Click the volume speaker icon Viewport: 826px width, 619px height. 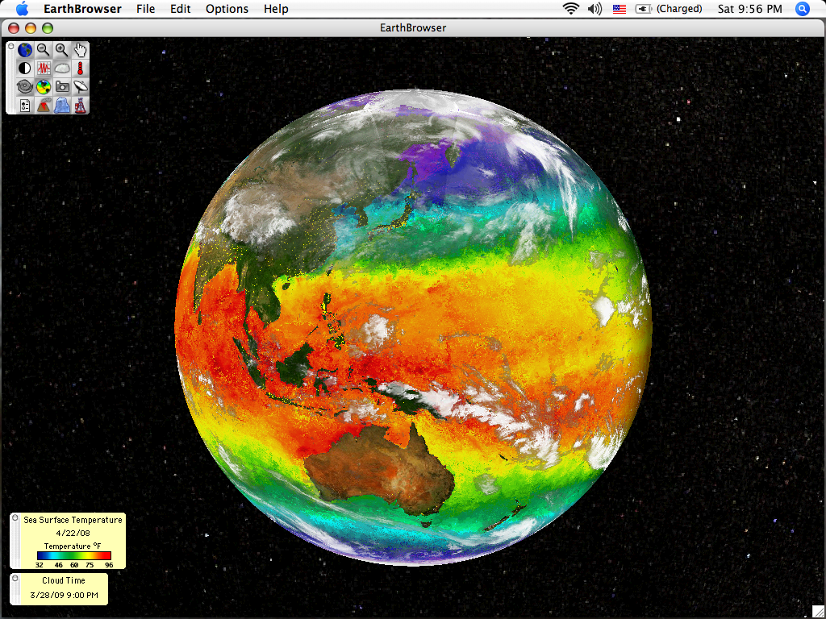pos(594,9)
